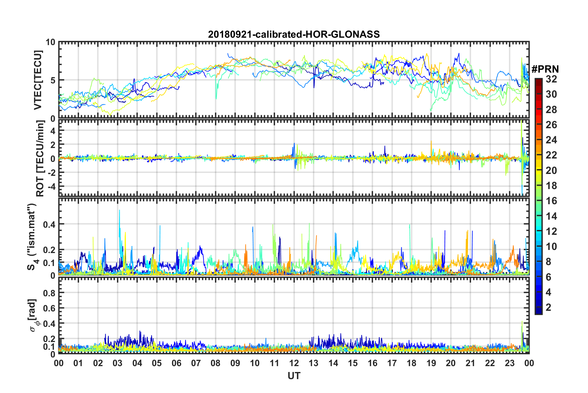Click VTEC y-axis tick label 5
The height and width of the screenshot is (393, 588).
pyautogui.click(x=53, y=80)
